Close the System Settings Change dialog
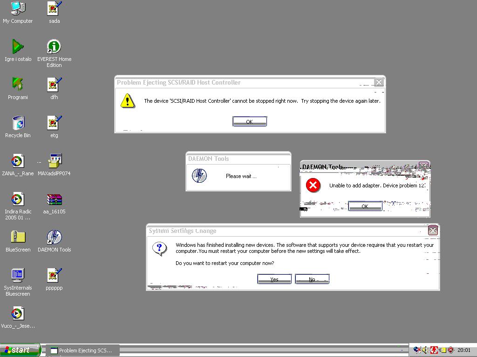The height and width of the screenshot is (357, 477). [433, 231]
